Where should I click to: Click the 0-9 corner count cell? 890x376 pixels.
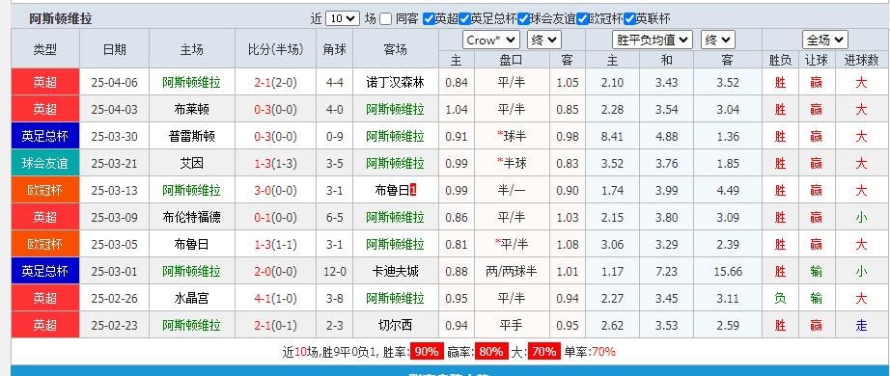pyautogui.click(x=334, y=137)
